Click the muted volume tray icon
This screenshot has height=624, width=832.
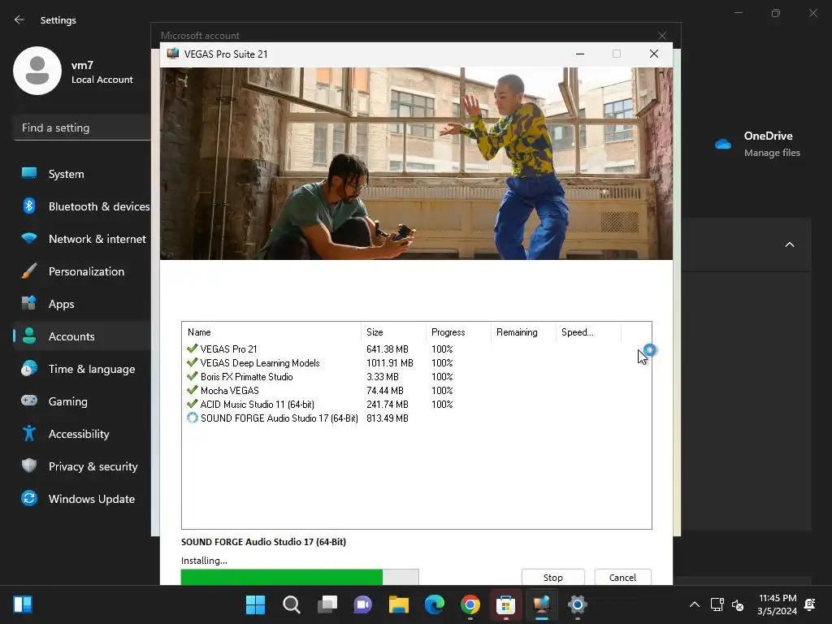(x=738, y=604)
